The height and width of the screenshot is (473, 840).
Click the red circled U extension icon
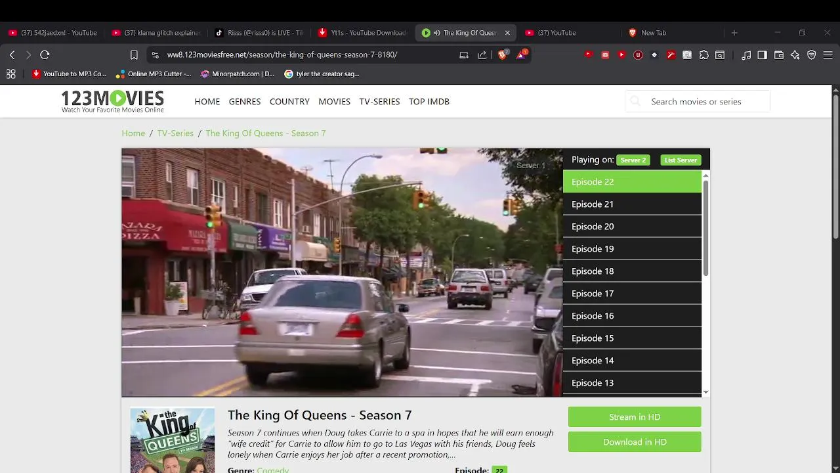tap(638, 55)
